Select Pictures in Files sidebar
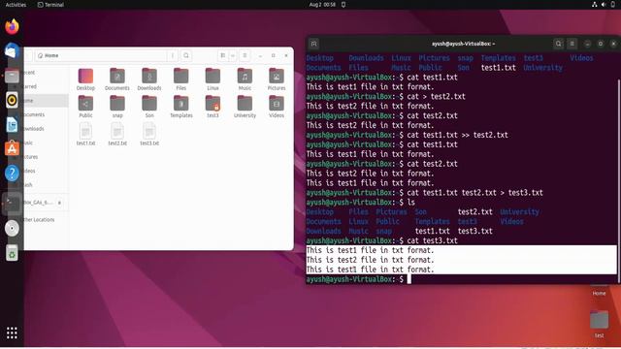621x349 pixels. (46, 157)
